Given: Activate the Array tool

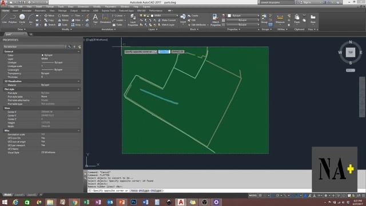Looking at the screenshot, I should pos(75,25).
